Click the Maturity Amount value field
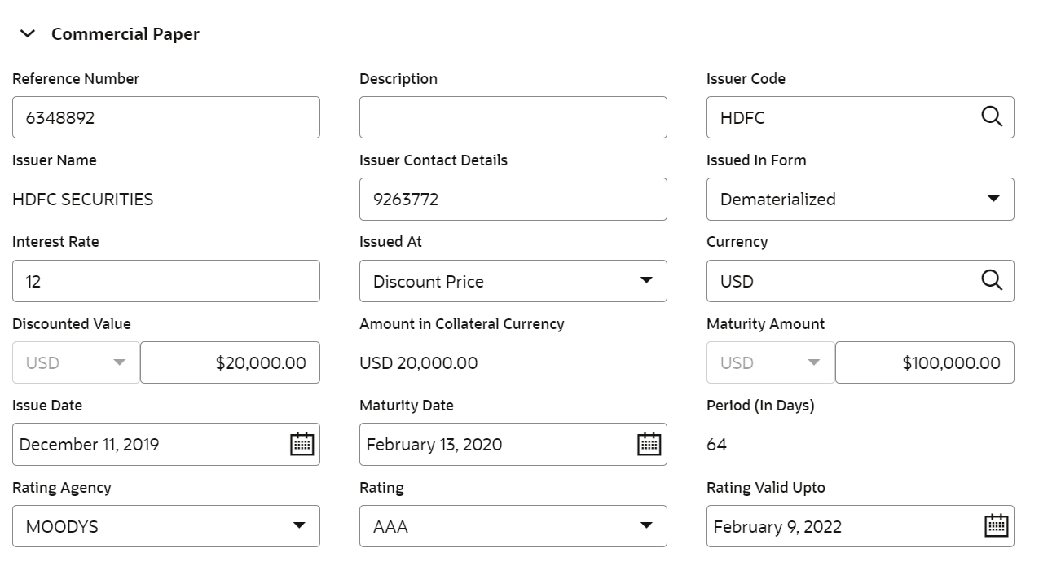 (x=924, y=362)
